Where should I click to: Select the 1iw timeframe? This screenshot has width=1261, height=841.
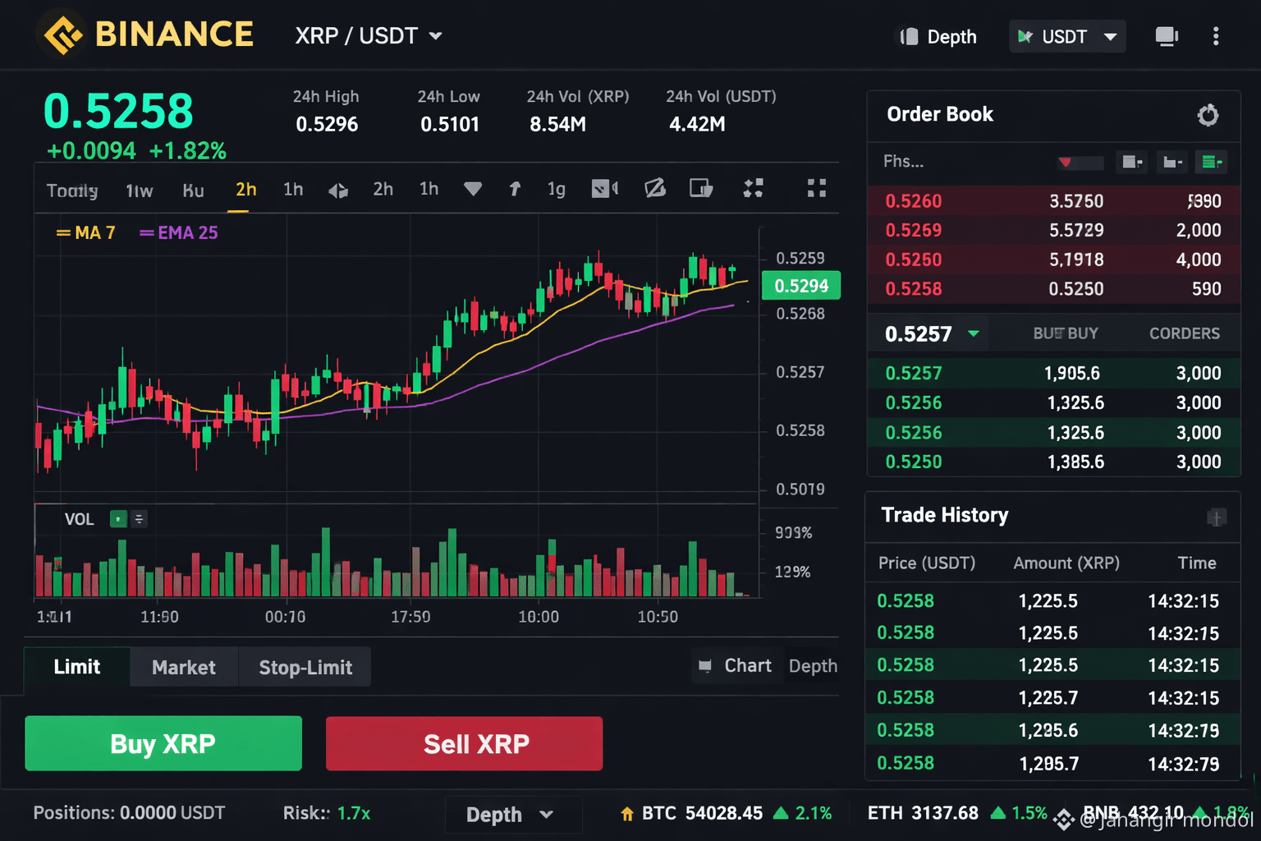(140, 191)
